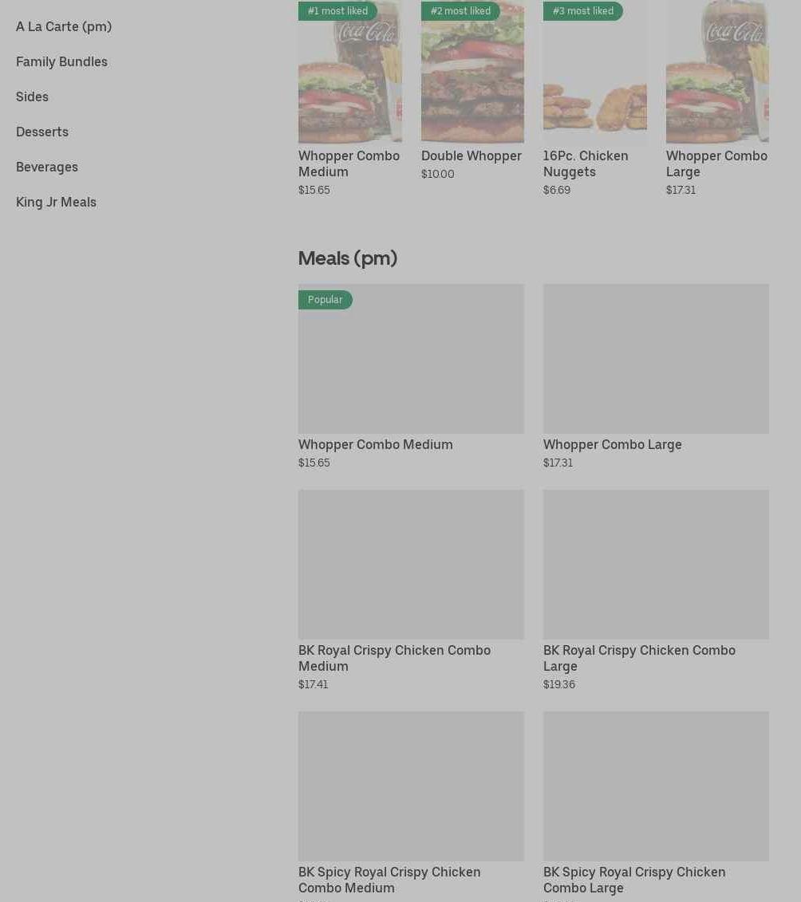
Task: Click the 16Pc. Chicken Nuggets photo
Action: coord(594,80)
